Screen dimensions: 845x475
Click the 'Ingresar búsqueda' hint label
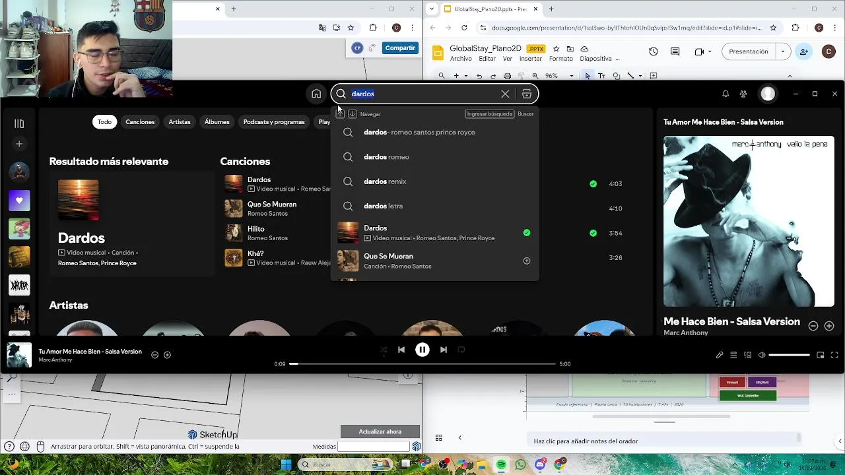[x=489, y=114]
